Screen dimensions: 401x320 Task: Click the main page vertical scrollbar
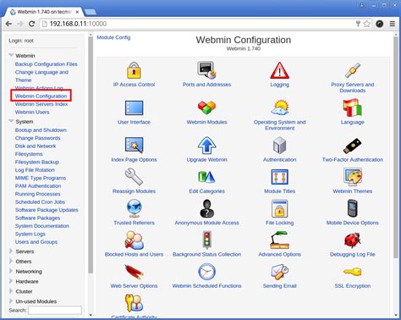[x=396, y=146]
